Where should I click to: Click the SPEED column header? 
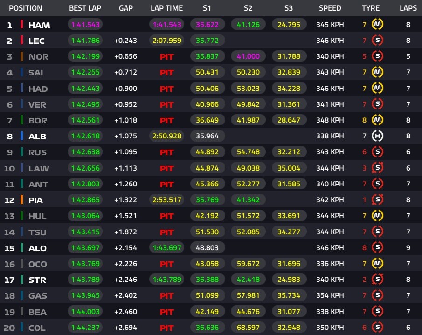pyautogui.click(x=330, y=8)
